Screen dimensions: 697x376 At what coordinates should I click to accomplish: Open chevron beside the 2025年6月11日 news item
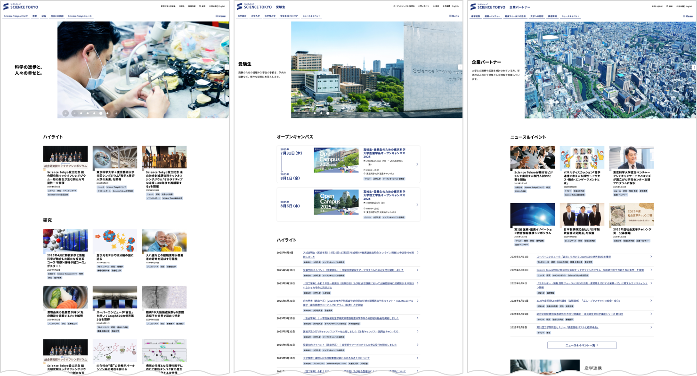coord(651,257)
